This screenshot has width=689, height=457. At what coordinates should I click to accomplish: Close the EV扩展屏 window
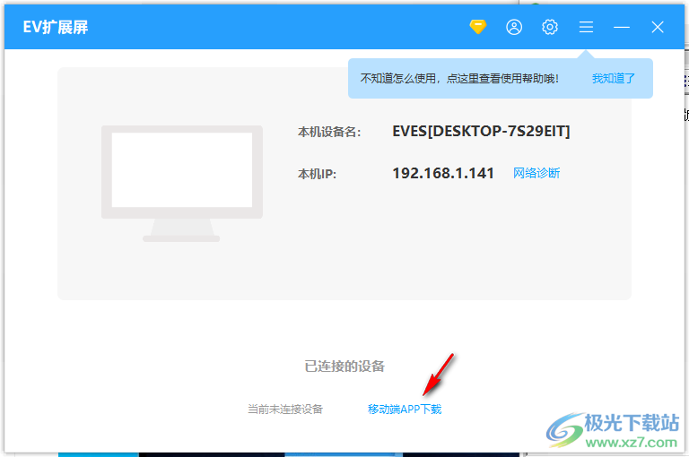point(658,27)
